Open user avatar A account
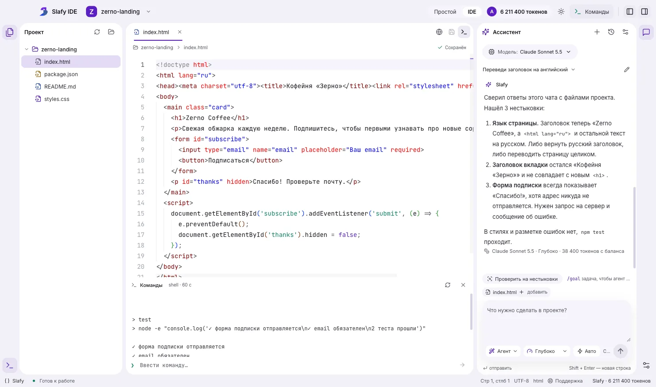Screen dimensions: 656x387 tap(492, 12)
